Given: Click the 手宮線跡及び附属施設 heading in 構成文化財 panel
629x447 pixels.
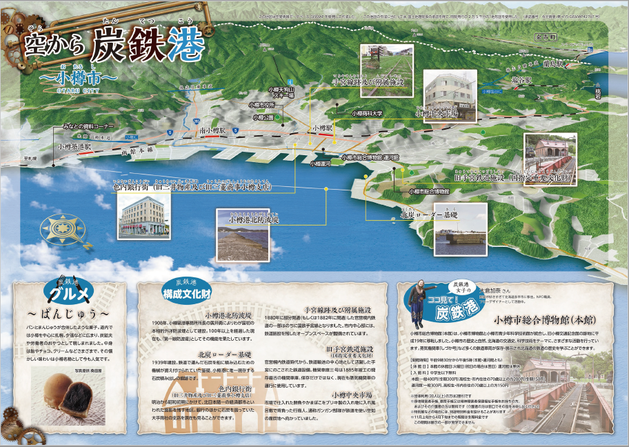Looking at the screenshot, I should pos(337,310).
